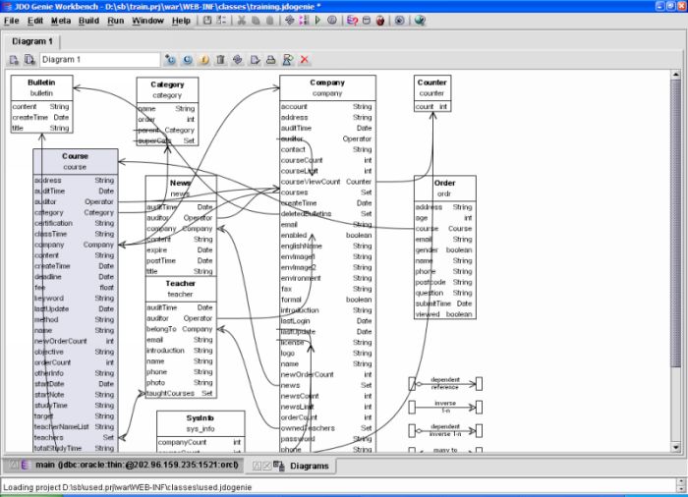Select the Bulletin class header
The width and height of the screenshot is (688, 497).
(41, 87)
